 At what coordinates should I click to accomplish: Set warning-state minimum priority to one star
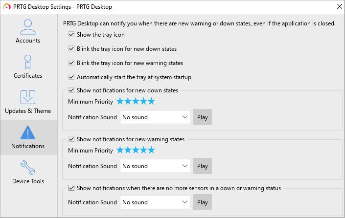coord(120,150)
